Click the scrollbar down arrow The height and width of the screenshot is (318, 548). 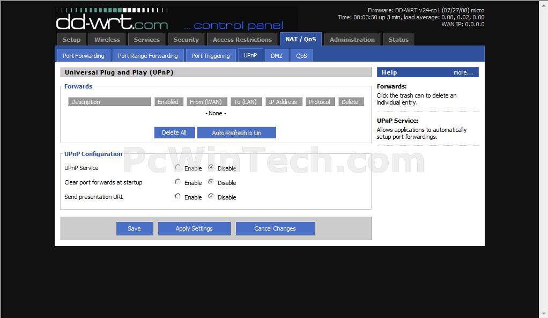coord(544,314)
